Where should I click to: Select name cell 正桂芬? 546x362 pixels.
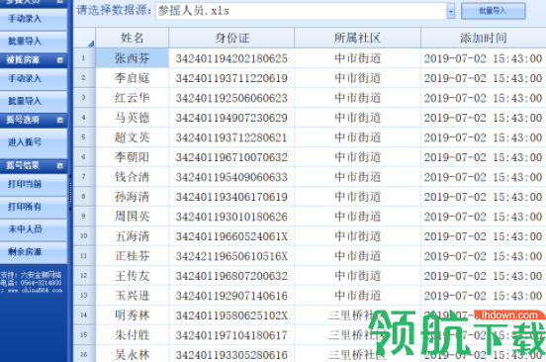[x=133, y=256]
